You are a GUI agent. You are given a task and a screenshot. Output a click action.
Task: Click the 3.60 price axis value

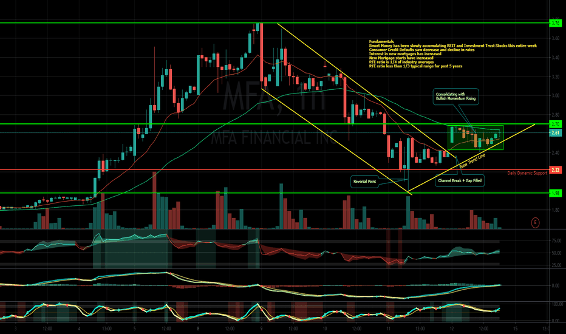pyautogui.click(x=556, y=38)
